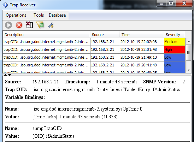Image resolution: width=194 pixels, height=142 pixels.
Task: Click the table scrollbar up arrow
Action: 189,41
